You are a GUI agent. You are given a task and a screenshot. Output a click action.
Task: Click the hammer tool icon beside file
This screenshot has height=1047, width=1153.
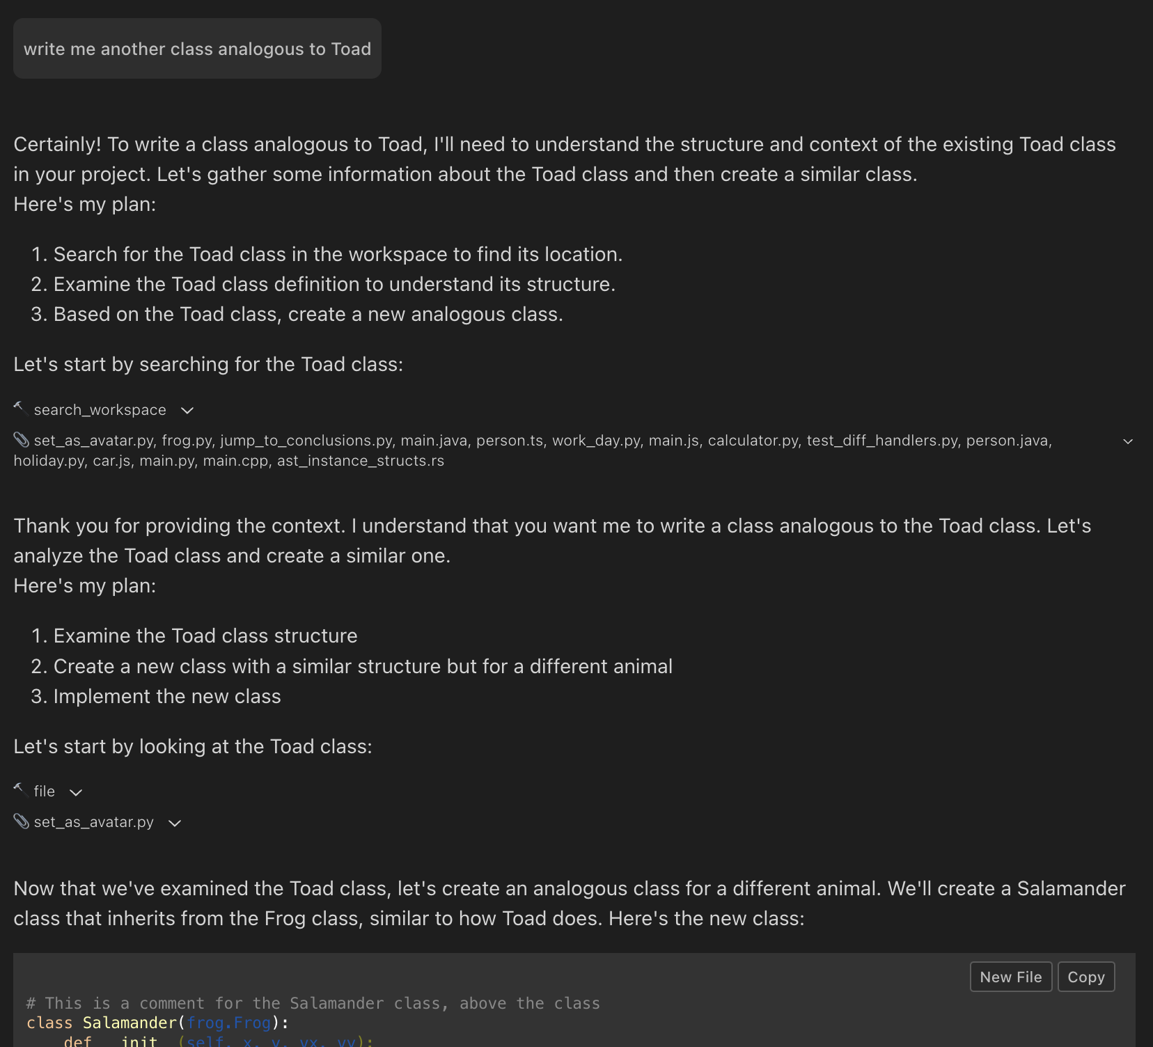pos(19,789)
